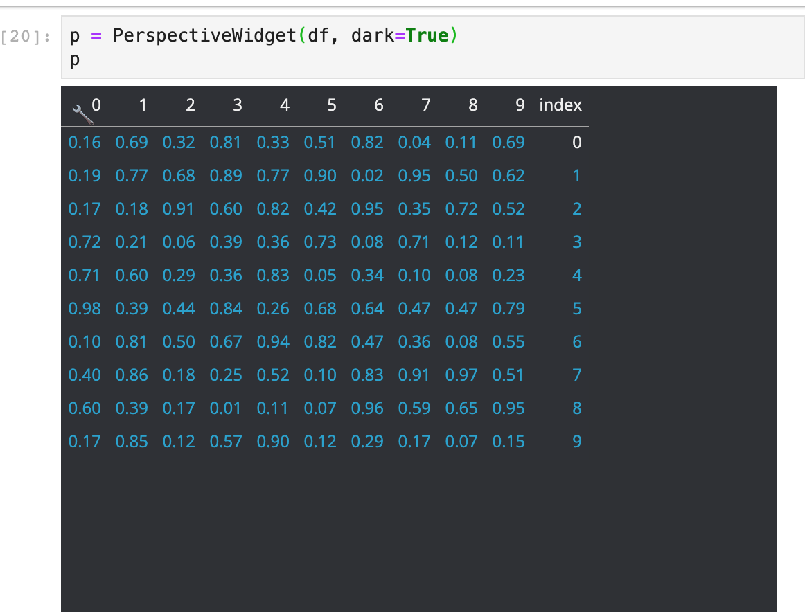The height and width of the screenshot is (612, 805).
Task: Click cell value 0.23 in row index 4
Action: 508,275
